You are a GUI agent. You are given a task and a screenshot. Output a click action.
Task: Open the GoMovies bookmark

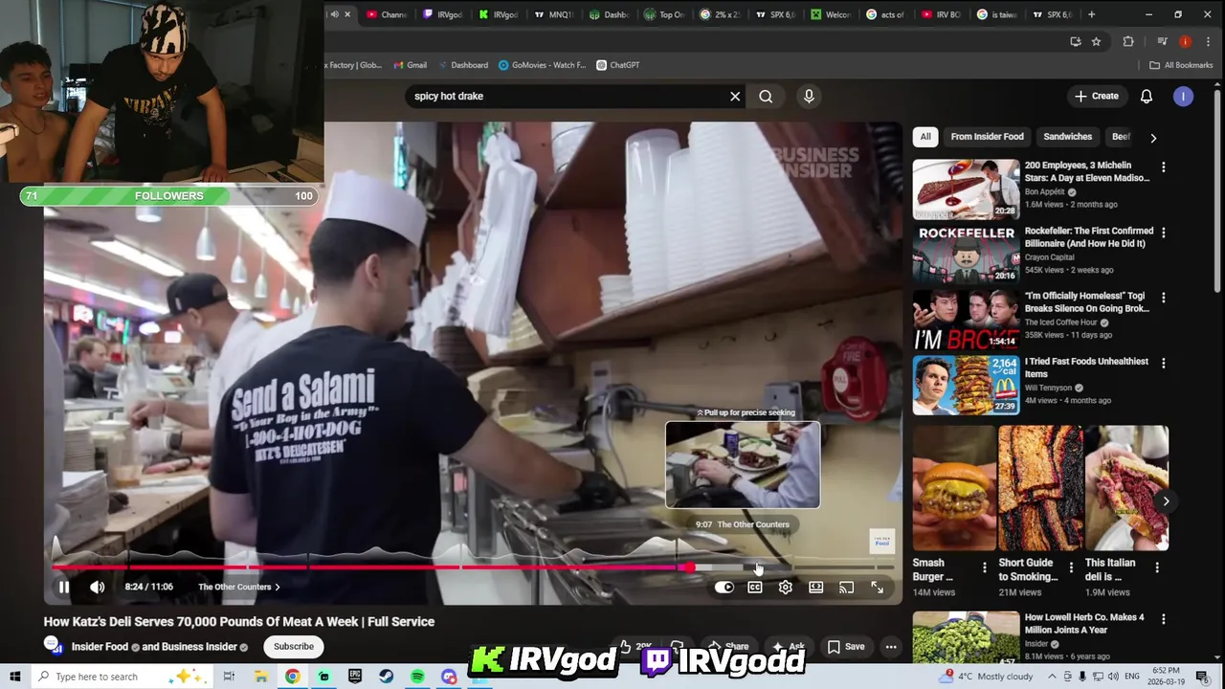(x=542, y=65)
